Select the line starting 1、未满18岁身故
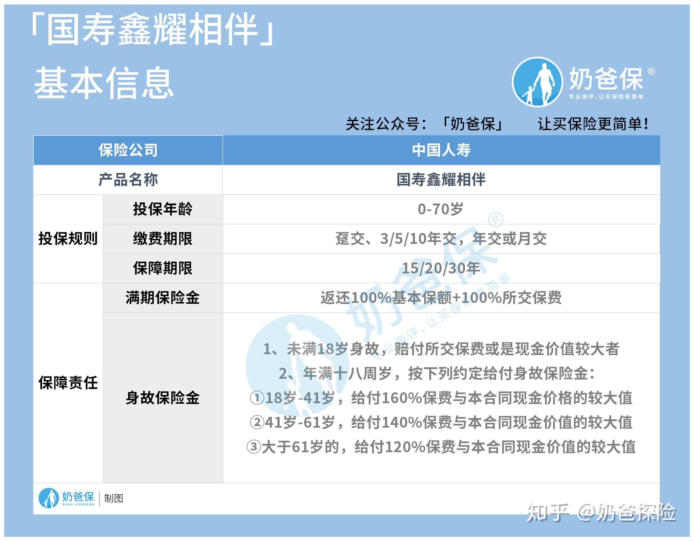Image resolution: width=694 pixels, height=541 pixels. 441,349
